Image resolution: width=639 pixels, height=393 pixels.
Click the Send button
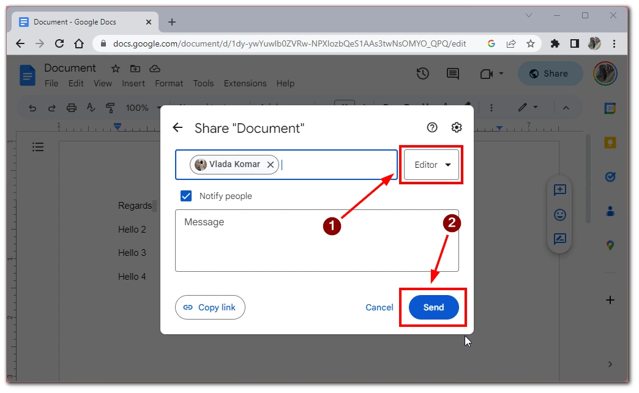pyautogui.click(x=433, y=307)
